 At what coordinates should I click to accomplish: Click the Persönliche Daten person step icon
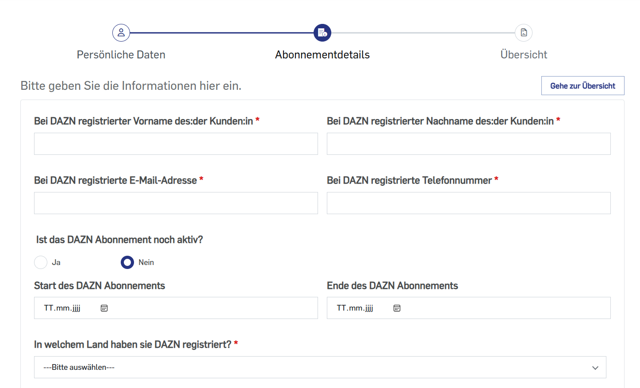[x=121, y=33]
